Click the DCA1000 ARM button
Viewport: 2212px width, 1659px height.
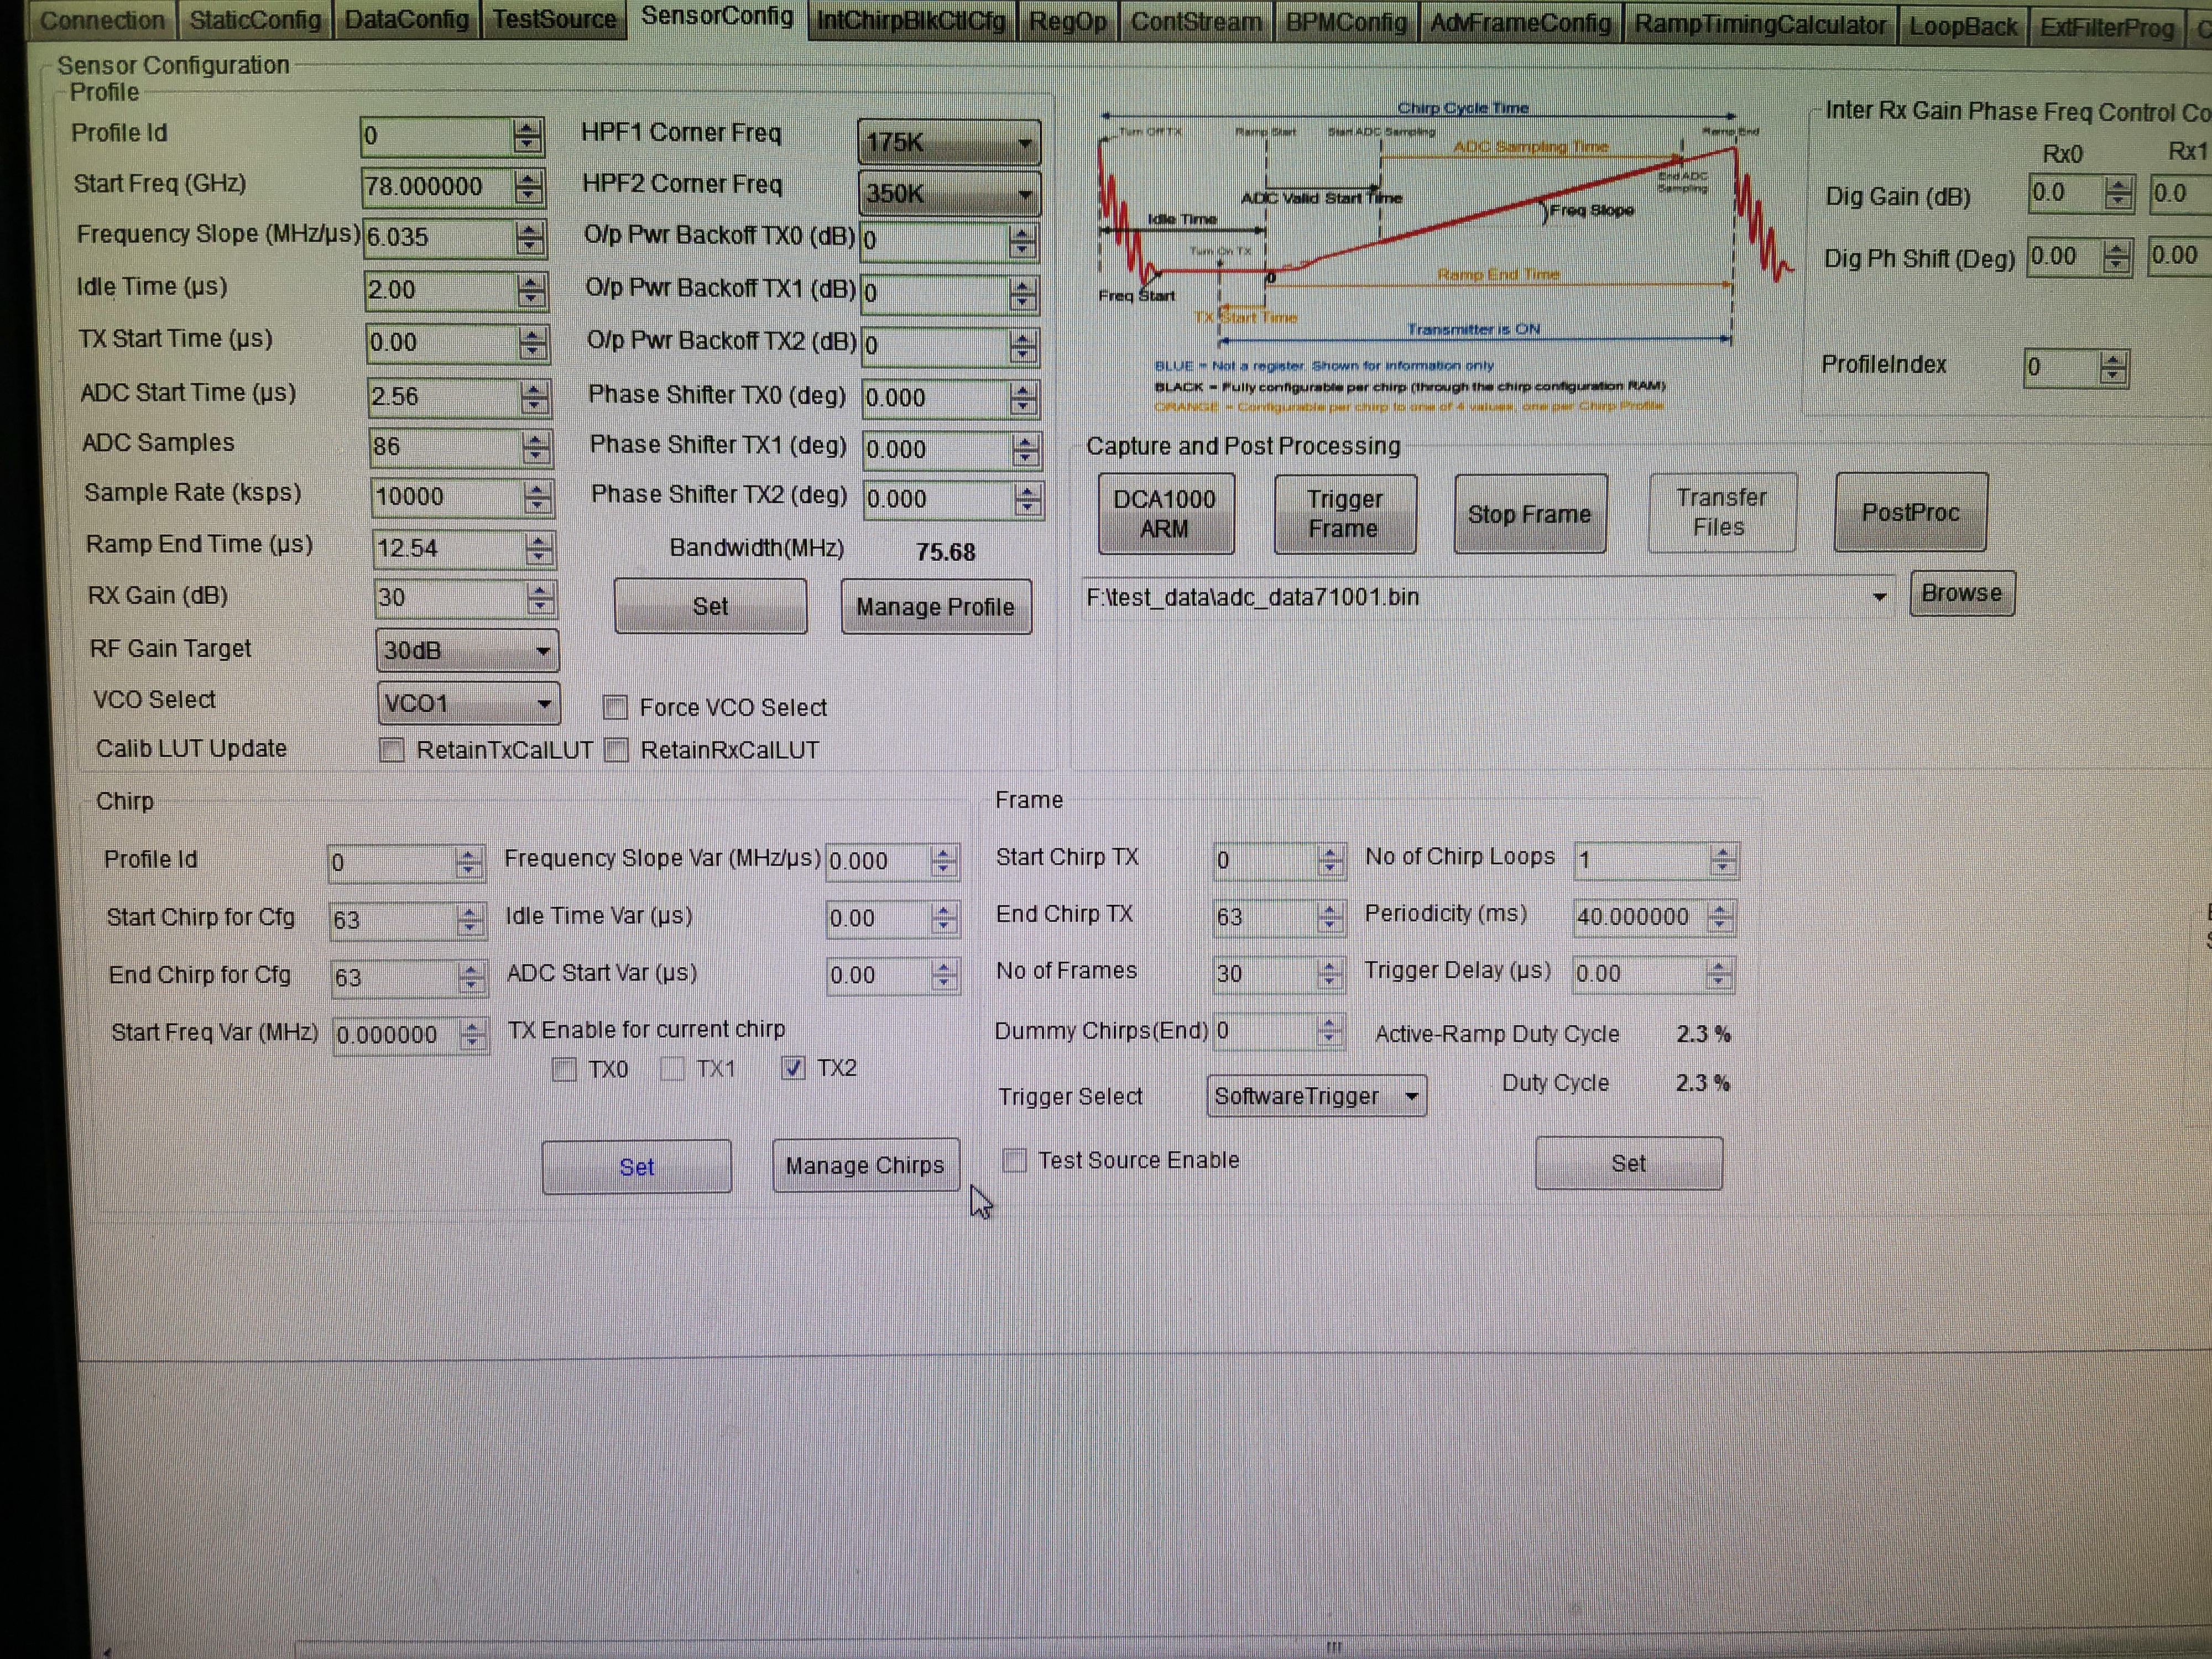click(1165, 514)
